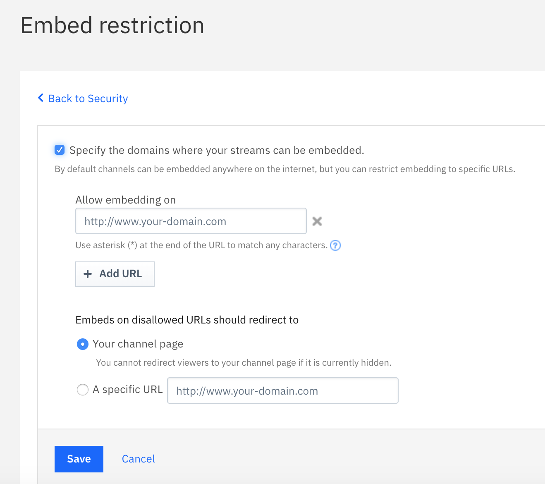Cancel the embed restriction changes
Image resolution: width=545 pixels, height=484 pixels.
139,459
